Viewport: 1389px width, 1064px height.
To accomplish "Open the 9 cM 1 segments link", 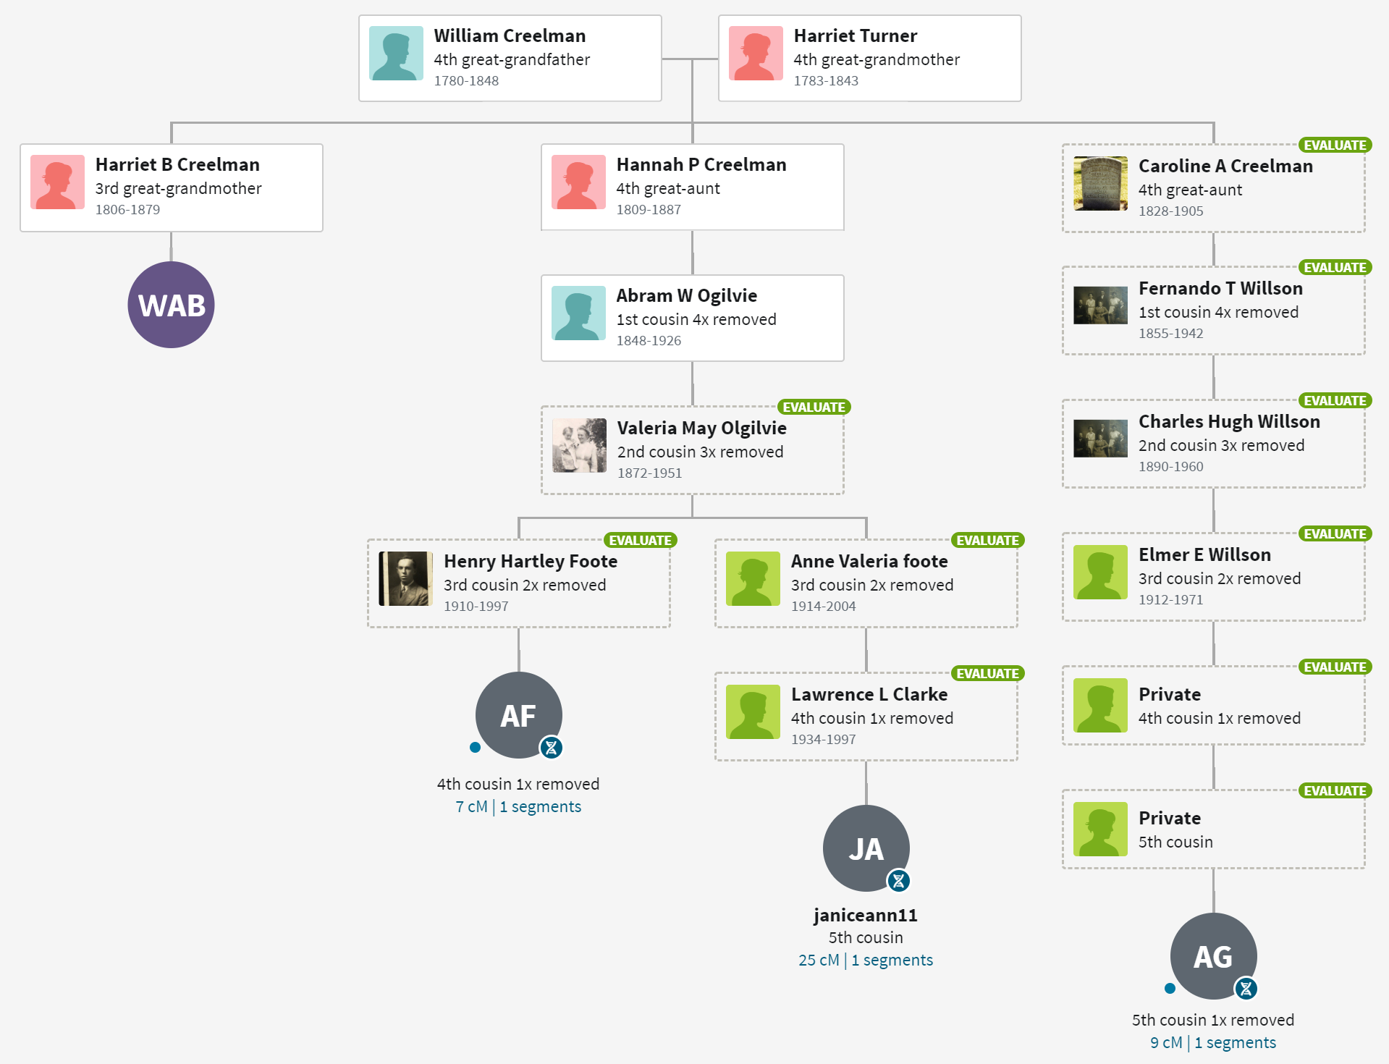I will [x=1213, y=1042].
